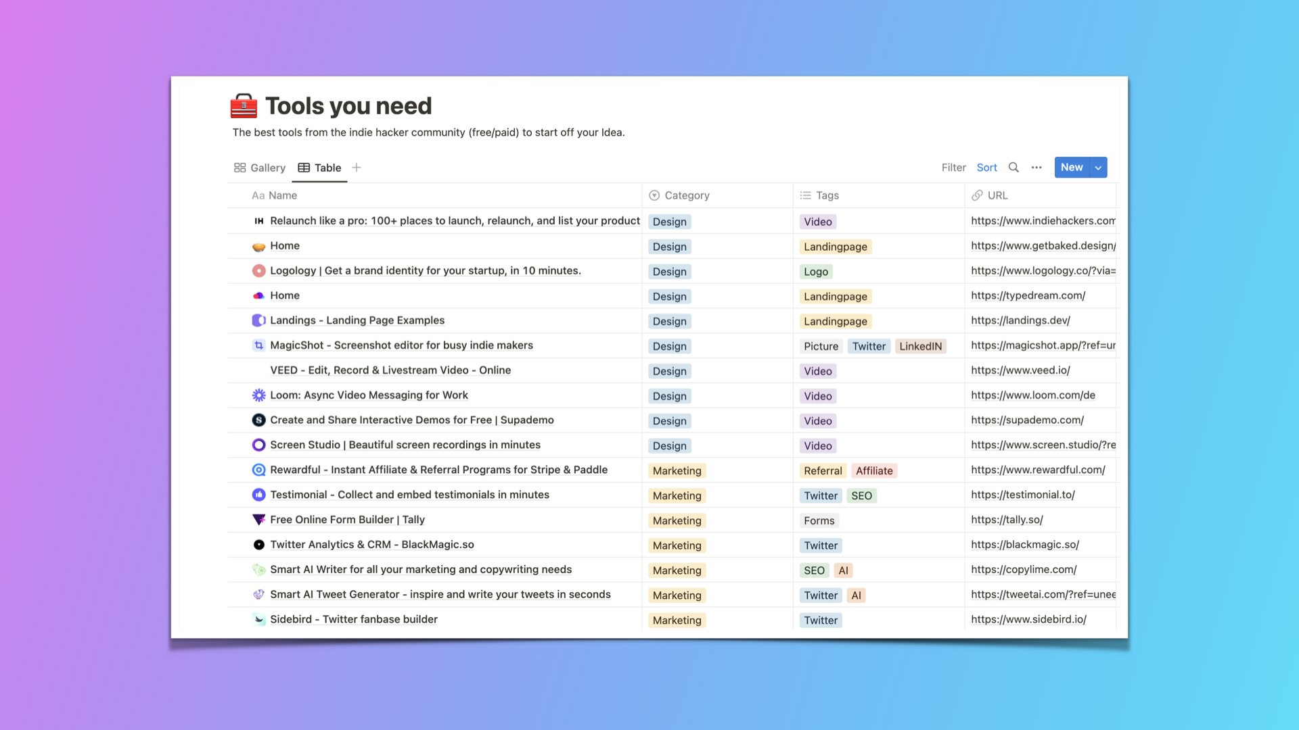Image resolution: width=1299 pixels, height=730 pixels.
Task: Click the Tally row icon
Action: (x=258, y=520)
